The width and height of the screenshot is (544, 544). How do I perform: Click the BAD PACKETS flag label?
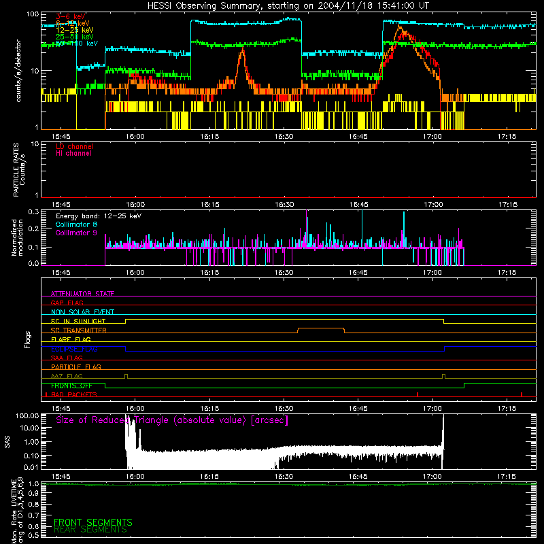tap(74, 394)
